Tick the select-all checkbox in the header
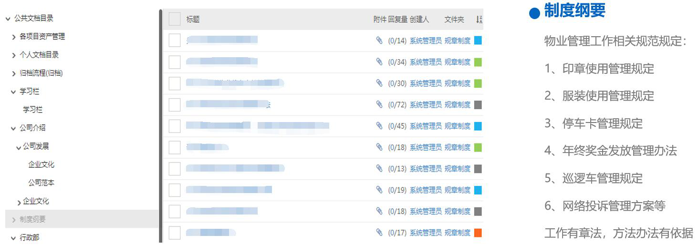Image resolution: width=699 pixels, height=245 pixels. coord(175,19)
